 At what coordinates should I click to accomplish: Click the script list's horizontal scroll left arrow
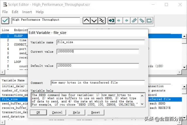(2, 72)
